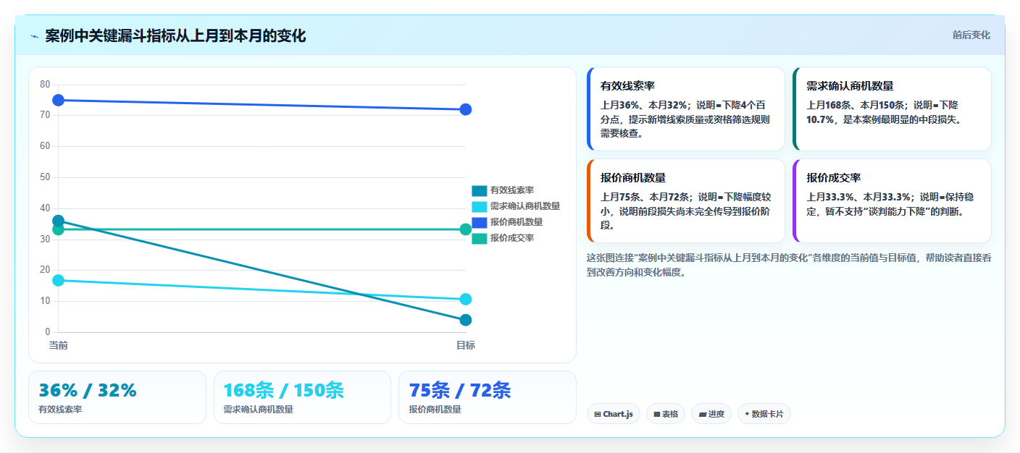
Task: Click the 当前 x-axis label
Action: pyautogui.click(x=59, y=345)
